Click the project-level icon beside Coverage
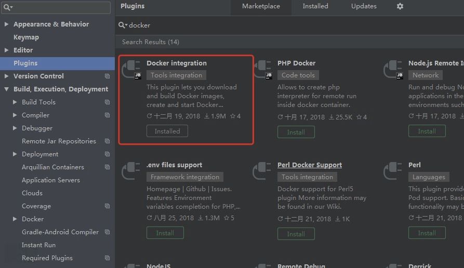The image size is (464, 268). coord(107,206)
